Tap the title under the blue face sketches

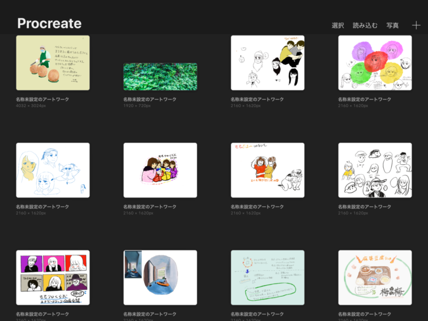(x=42, y=207)
